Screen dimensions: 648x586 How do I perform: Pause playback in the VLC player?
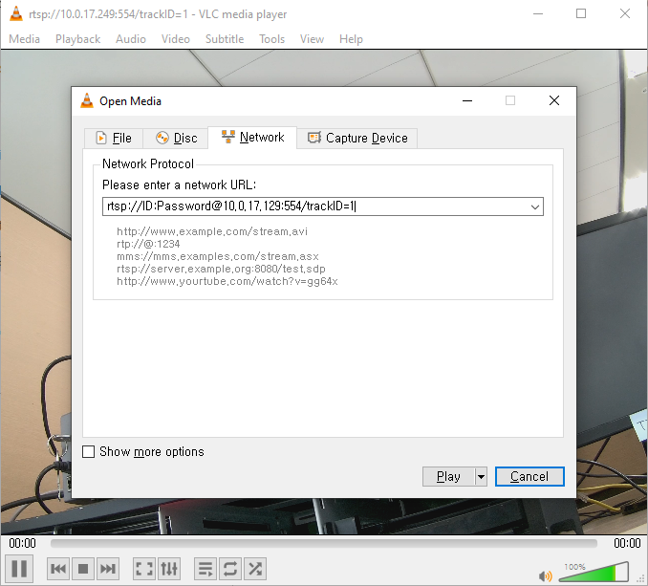point(19,568)
